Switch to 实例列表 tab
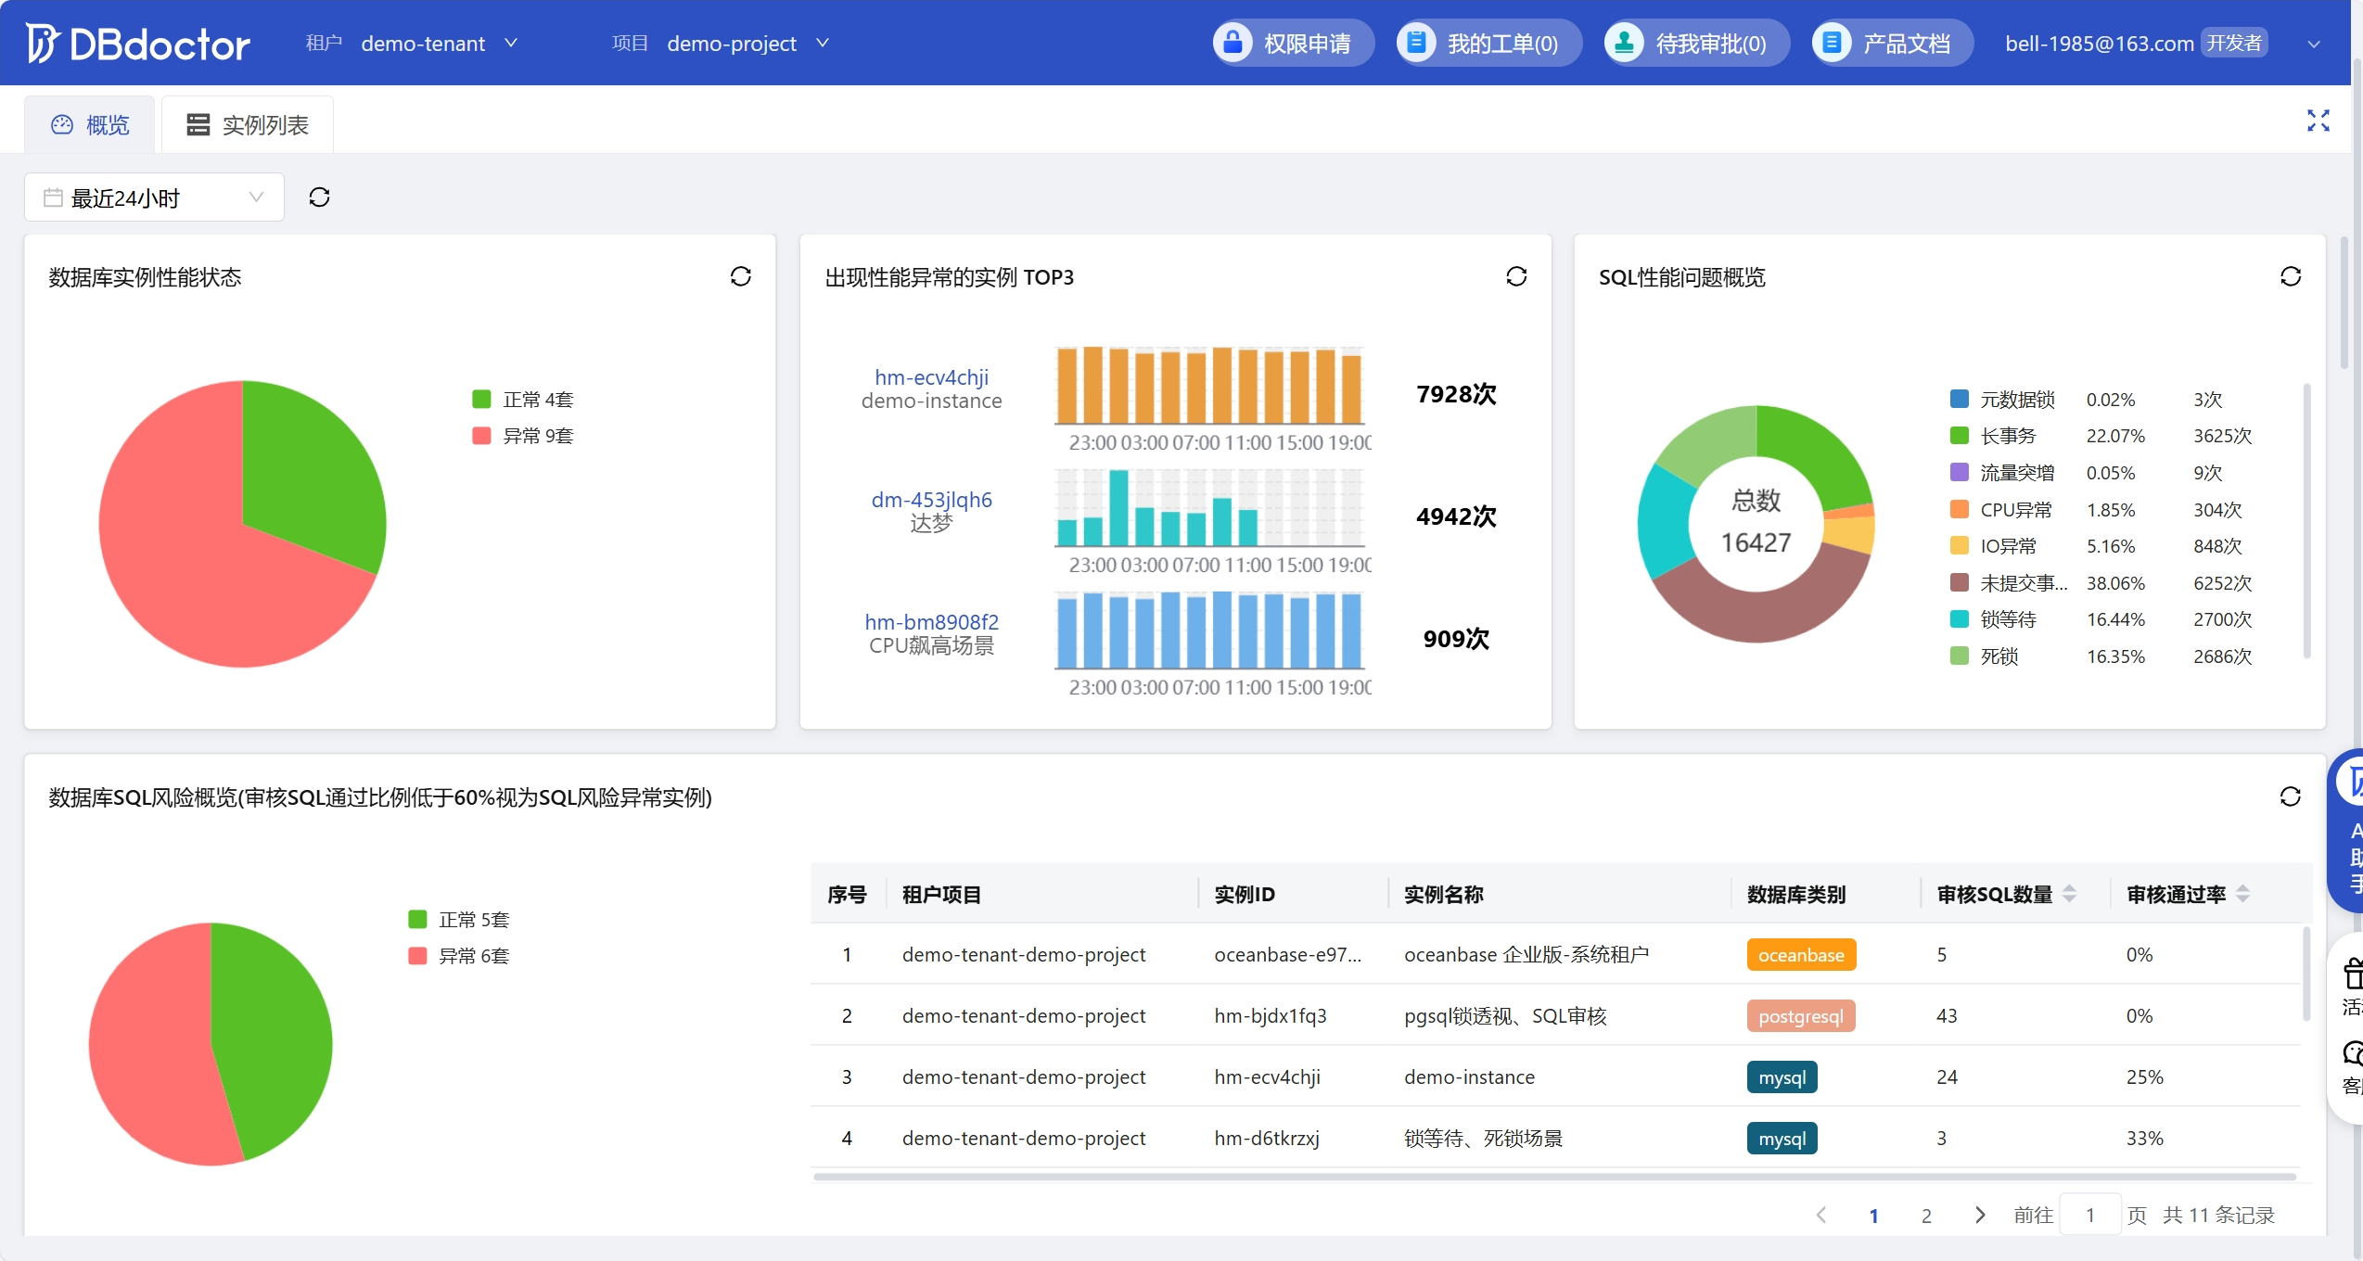The image size is (2363, 1261). pyautogui.click(x=248, y=125)
